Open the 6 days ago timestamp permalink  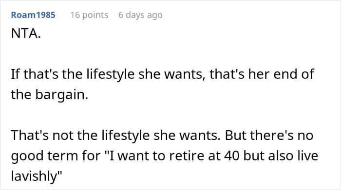(140, 15)
